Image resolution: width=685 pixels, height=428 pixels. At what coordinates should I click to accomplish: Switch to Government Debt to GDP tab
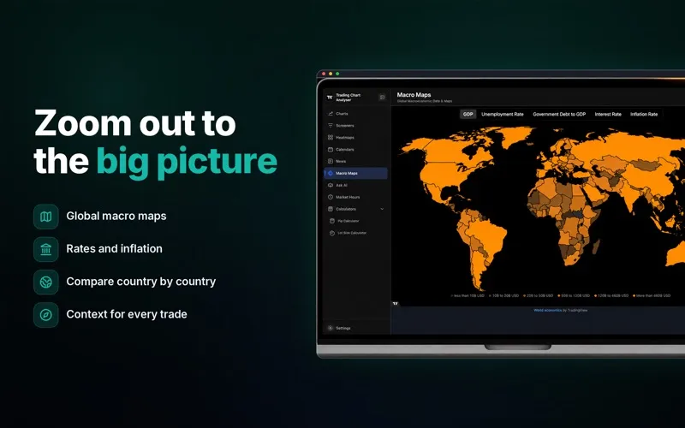[x=559, y=114]
